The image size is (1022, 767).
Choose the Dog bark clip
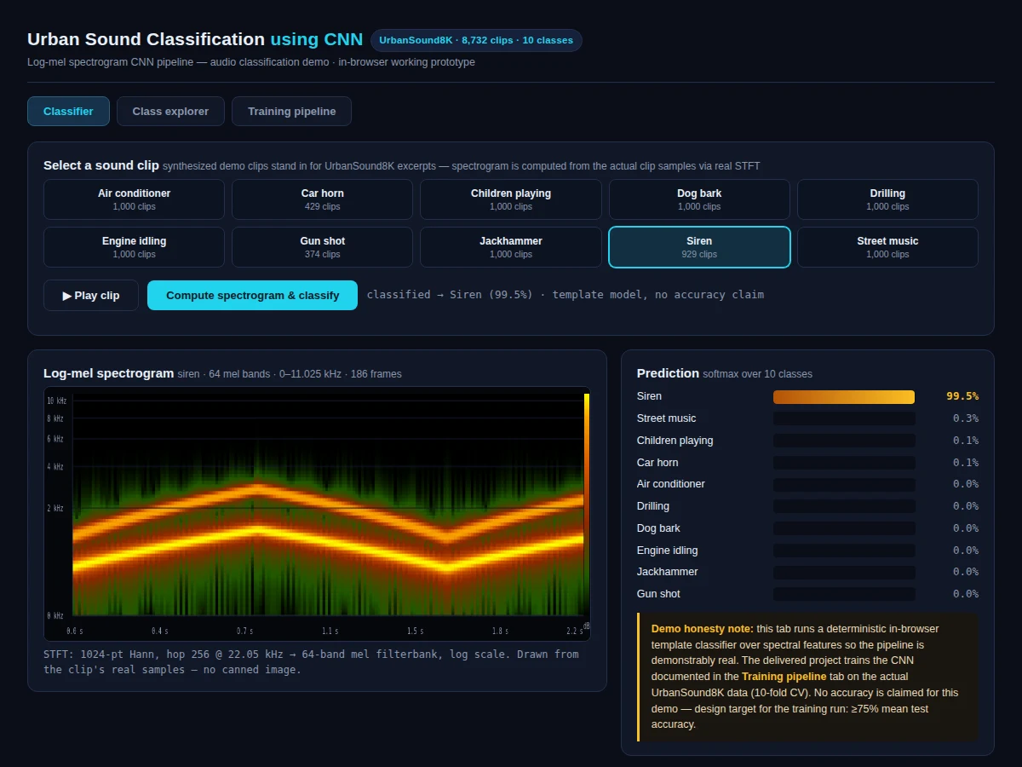click(x=699, y=199)
